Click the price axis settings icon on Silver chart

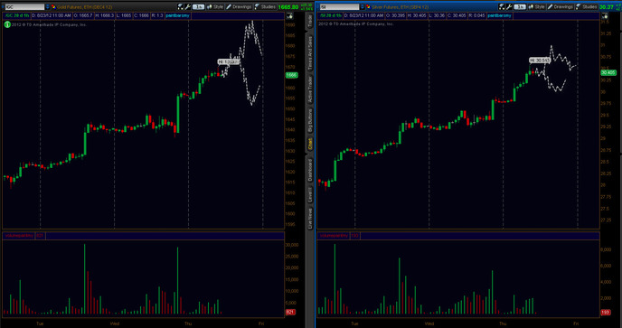point(605,16)
